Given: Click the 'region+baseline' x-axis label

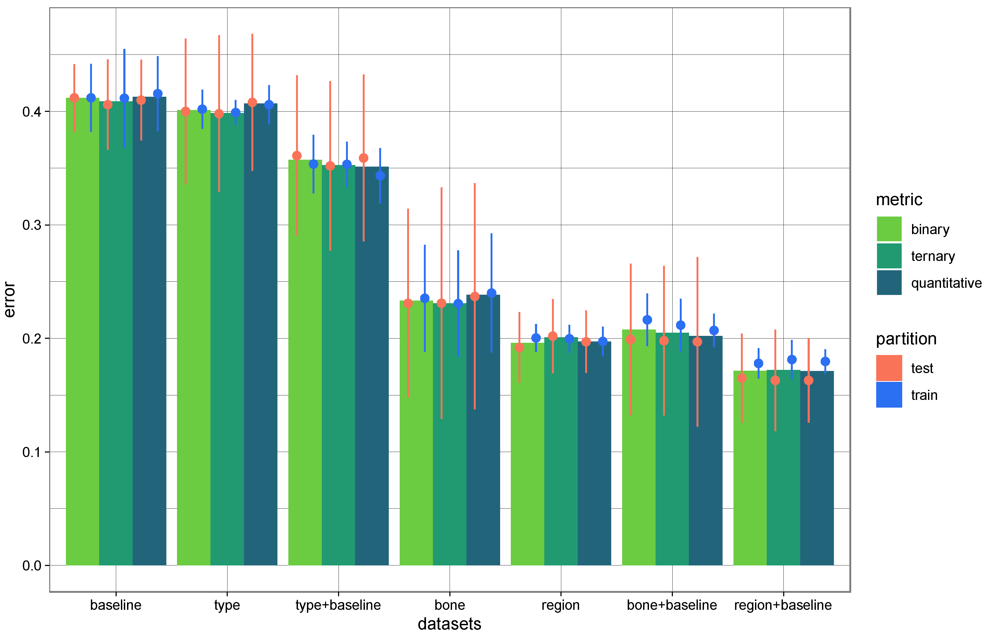Looking at the screenshot, I should [783, 605].
